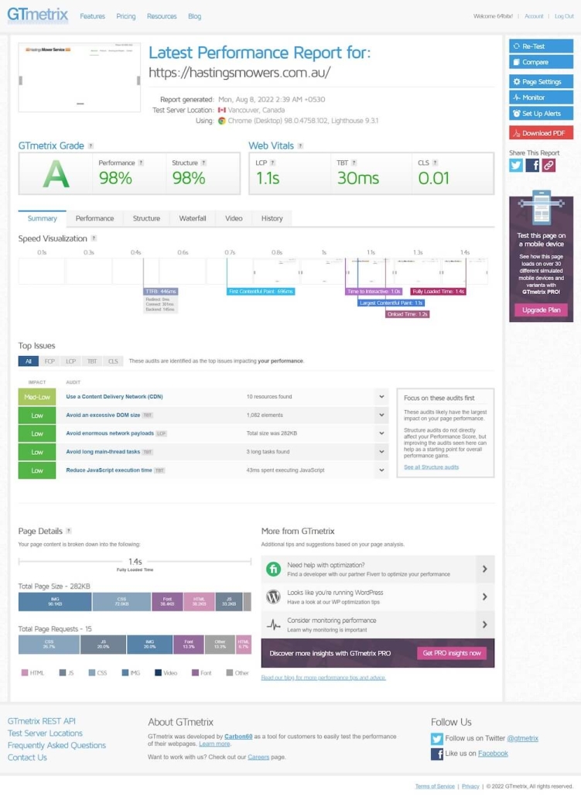Download the report as PDF
The width and height of the screenshot is (581, 797).
click(542, 133)
